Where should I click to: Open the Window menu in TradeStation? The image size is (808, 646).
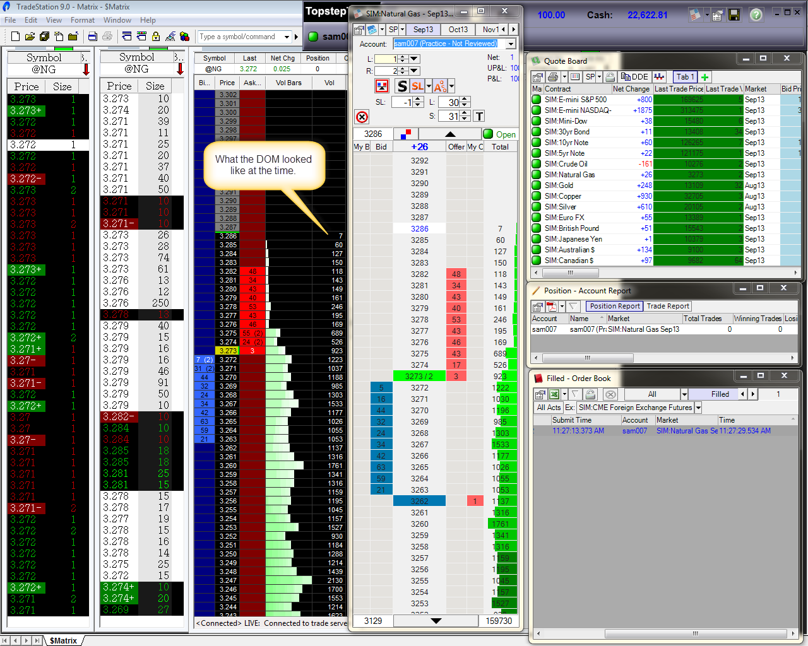pos(117,20)
